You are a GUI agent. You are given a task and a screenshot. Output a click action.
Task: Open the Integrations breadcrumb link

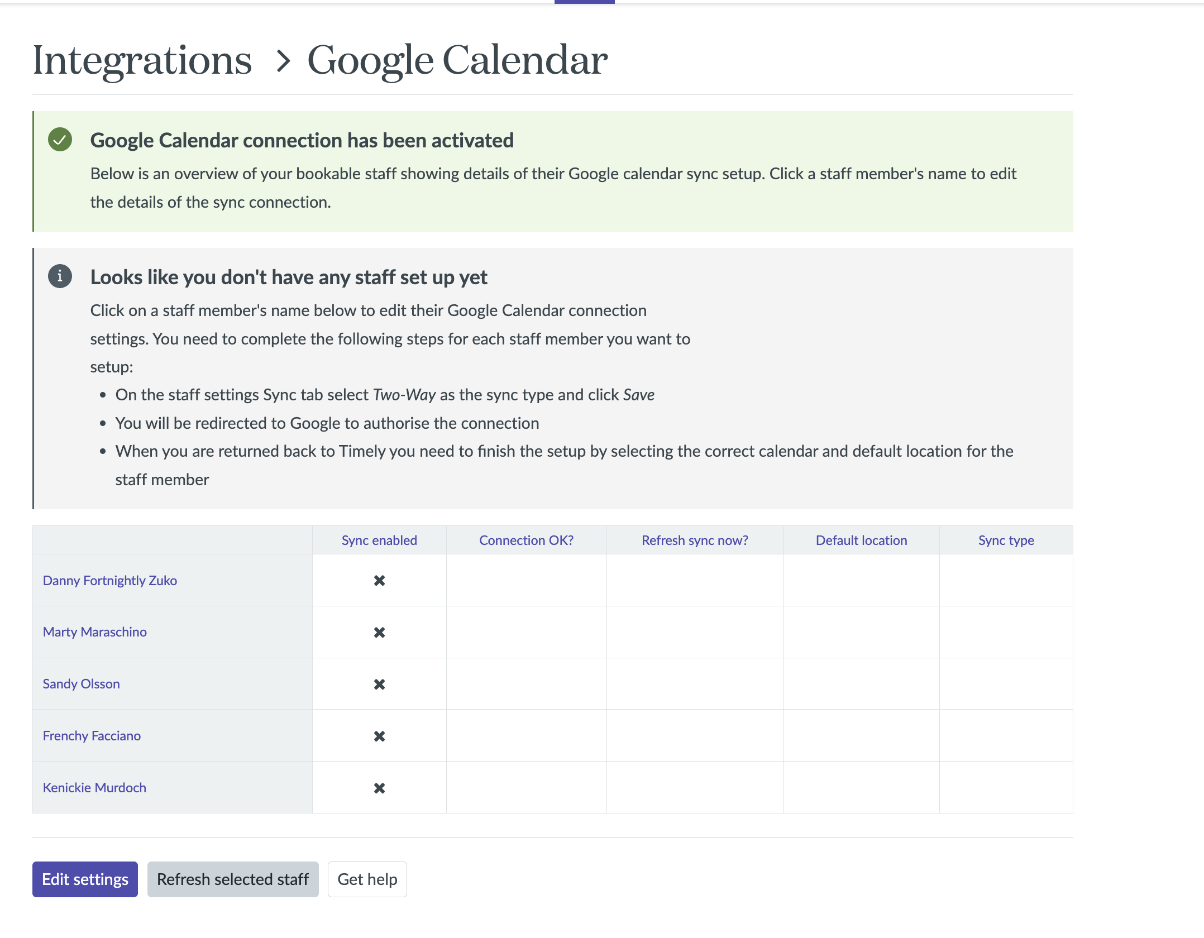tap(142, 60)
